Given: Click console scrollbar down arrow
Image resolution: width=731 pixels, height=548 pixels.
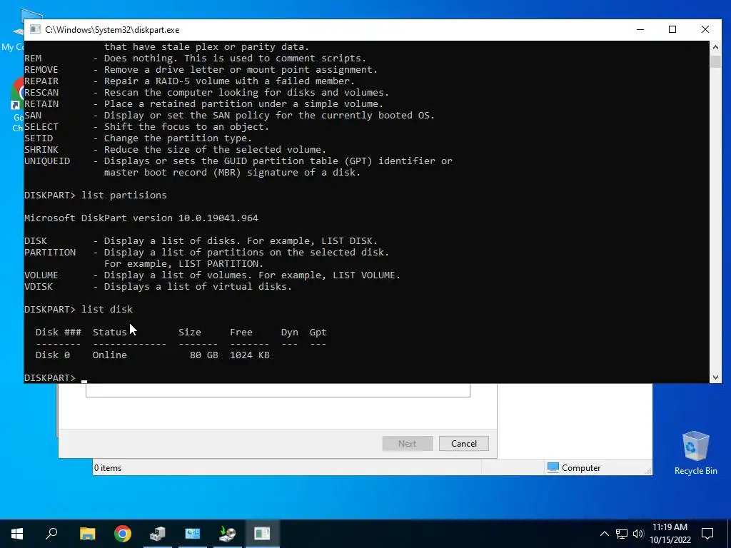Looking at the screenshot, I should 715,377.
